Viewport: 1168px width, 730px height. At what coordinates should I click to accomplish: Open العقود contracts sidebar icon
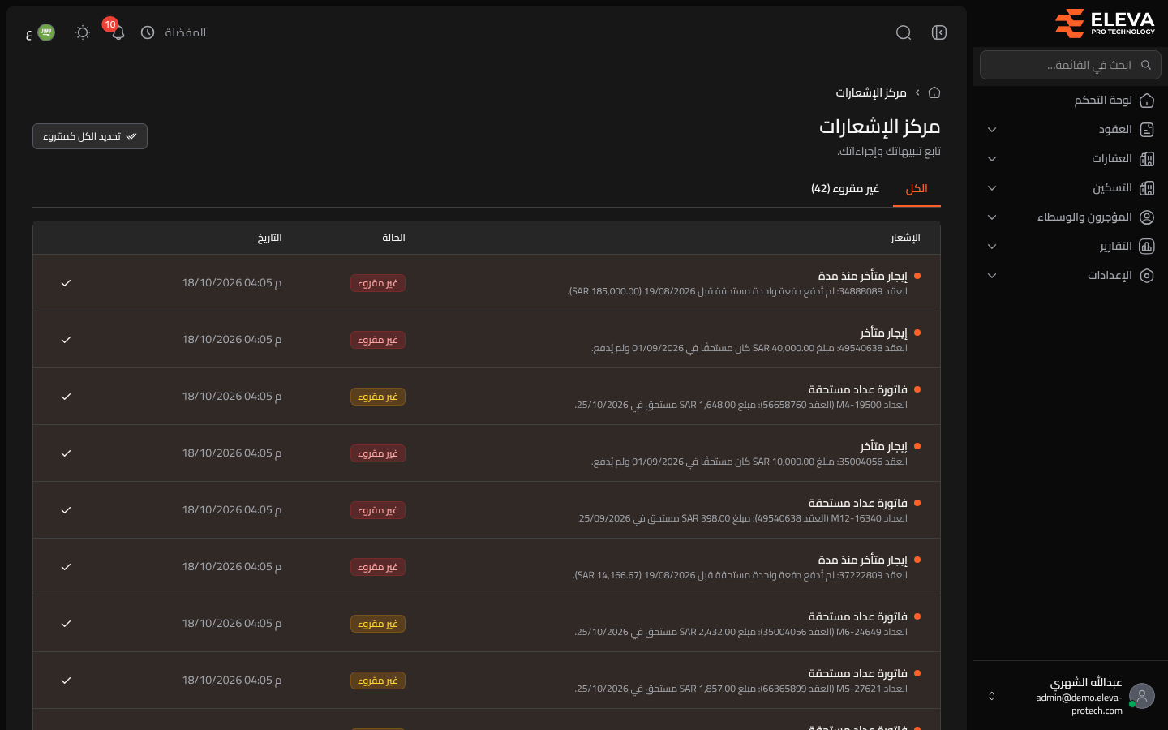[x=1147, y=130]
